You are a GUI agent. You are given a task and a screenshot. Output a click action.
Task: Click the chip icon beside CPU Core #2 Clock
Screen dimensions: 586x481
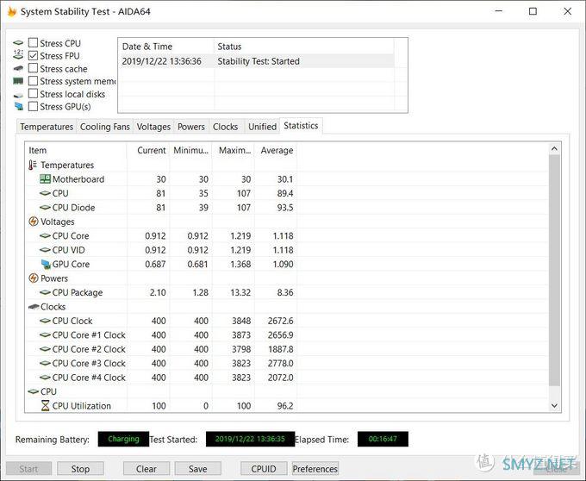coord(45,349)
